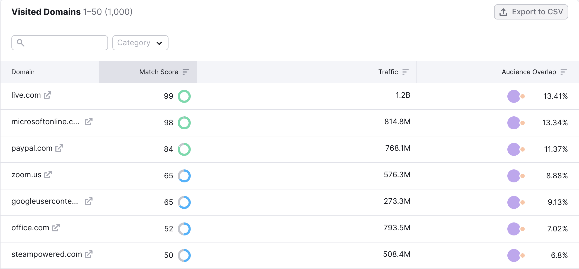Open microsoftonline external link icon

pyautogui.click(x=89, y=122)
